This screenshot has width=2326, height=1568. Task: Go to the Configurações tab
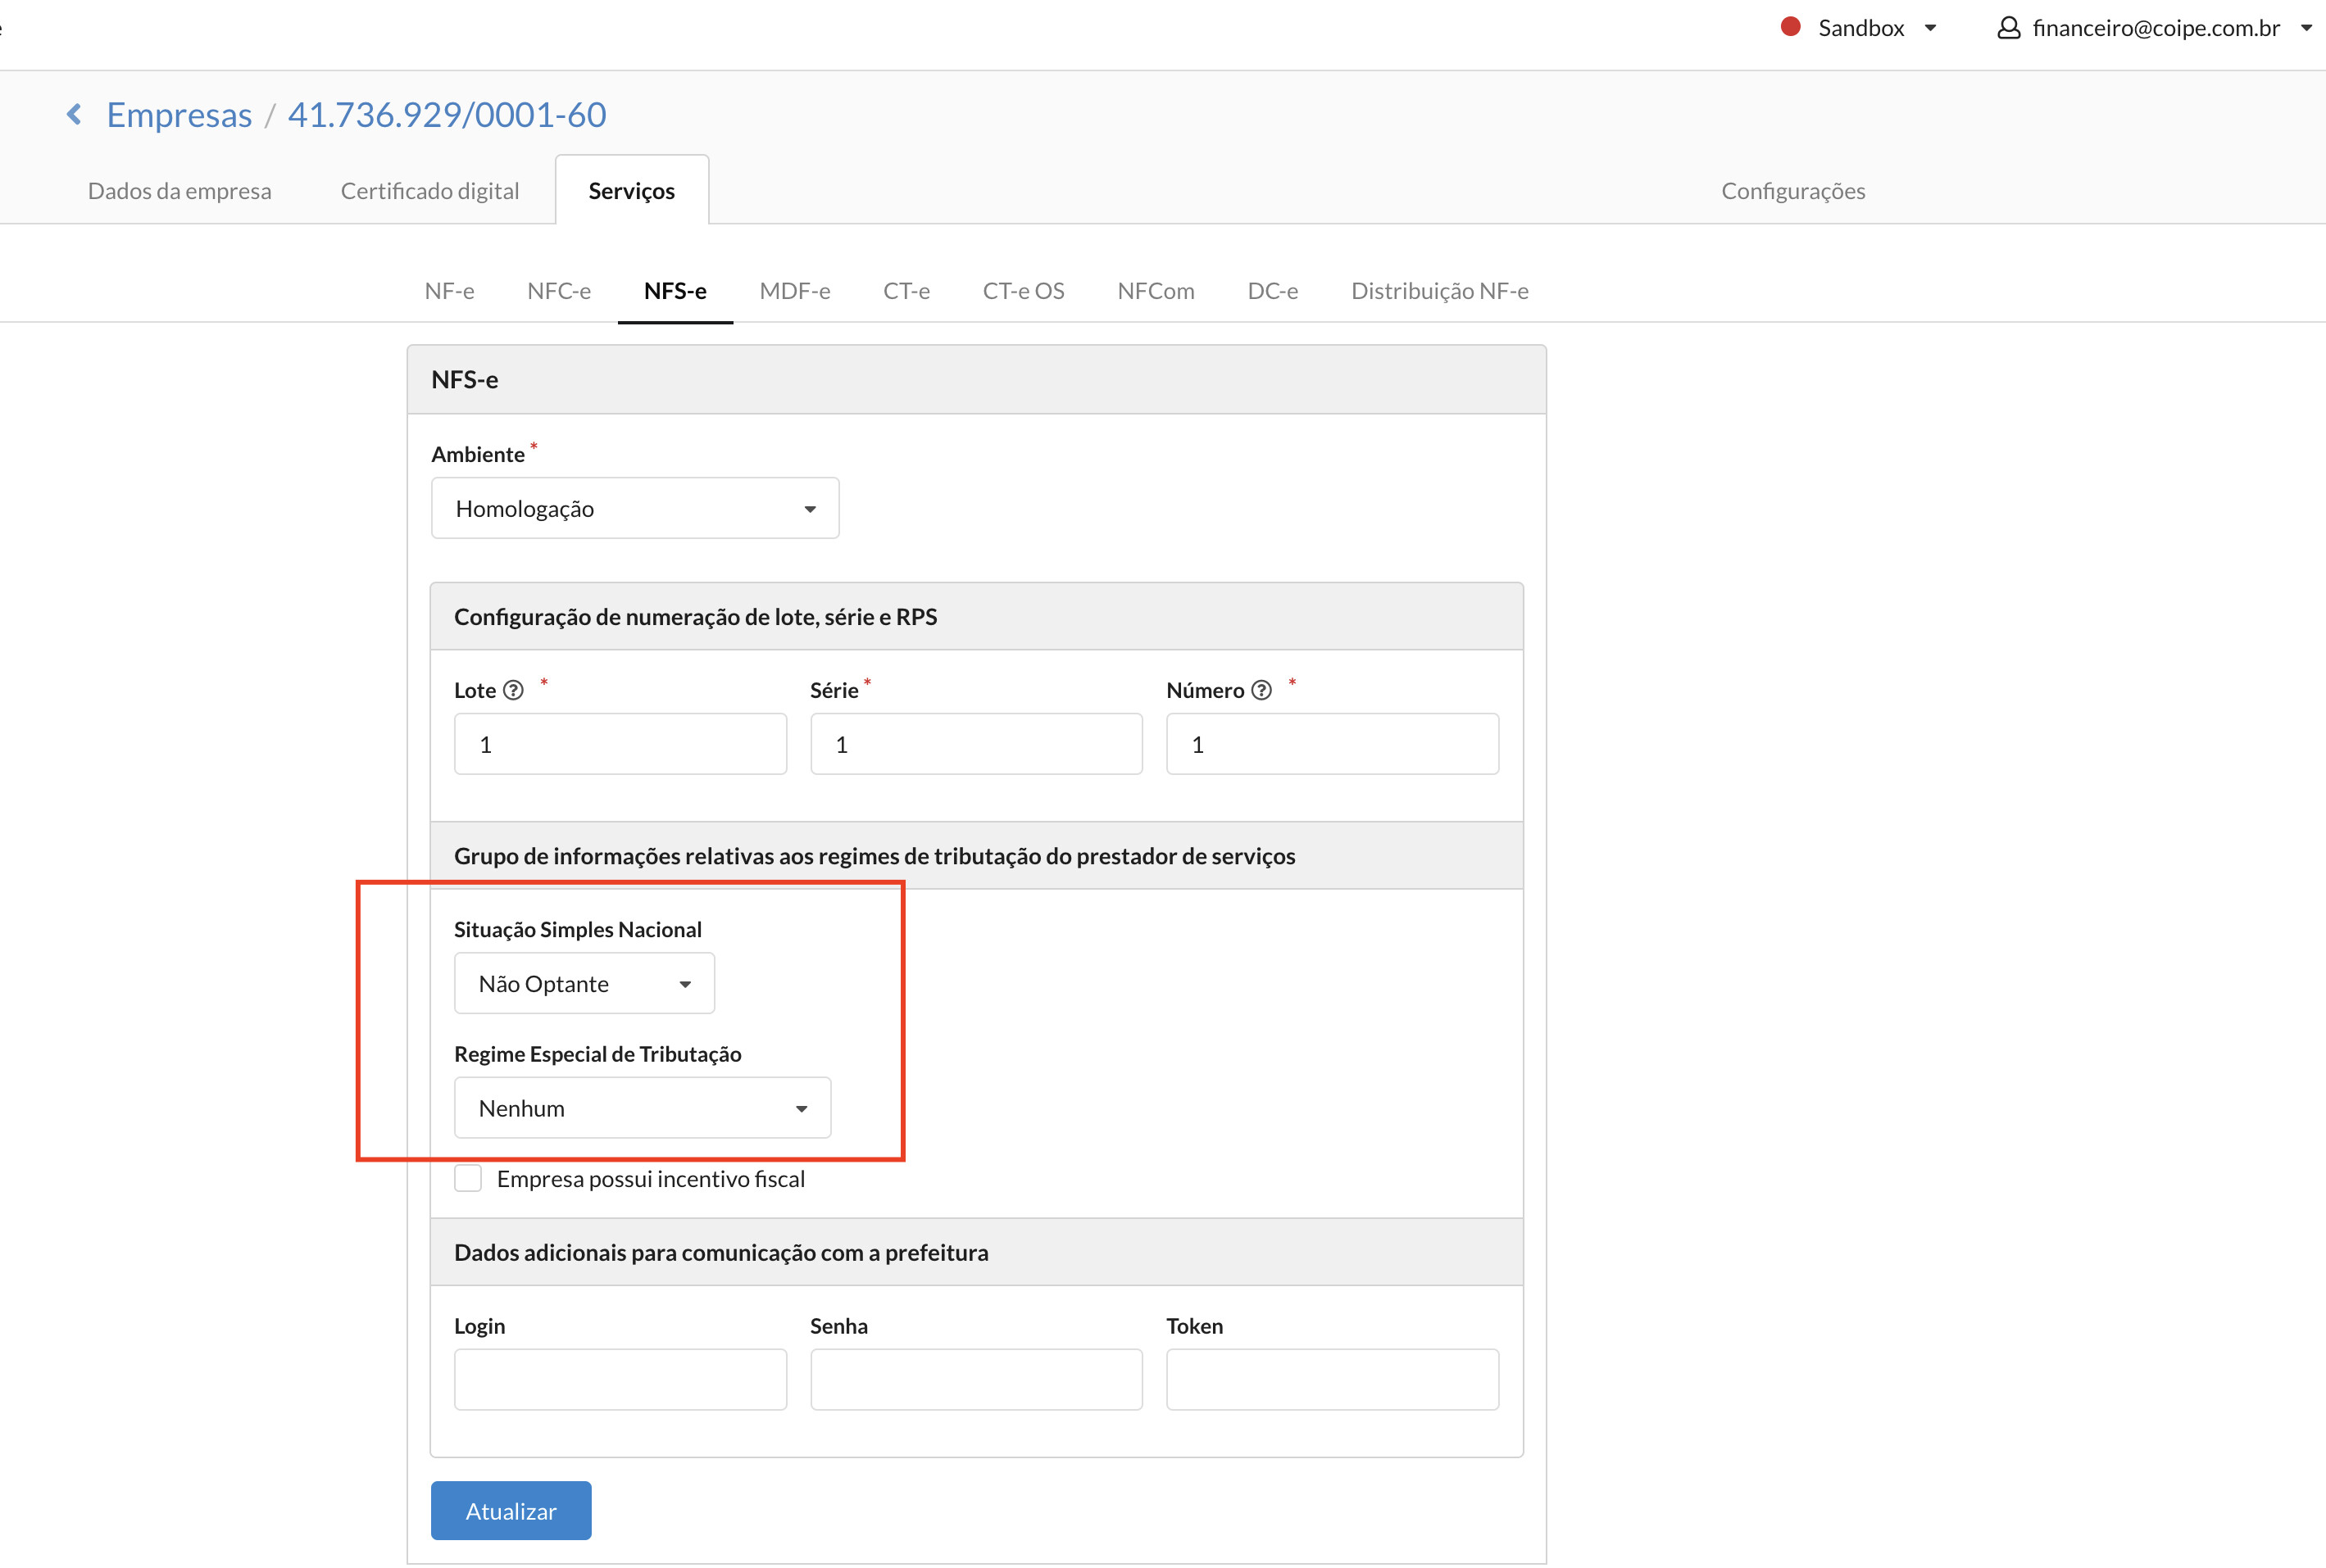coord(1792,190)
